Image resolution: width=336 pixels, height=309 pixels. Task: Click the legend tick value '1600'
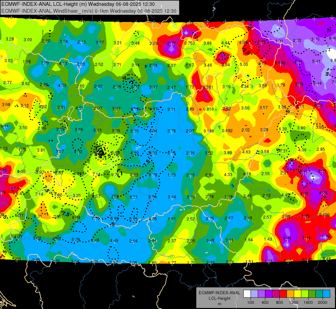308,302
